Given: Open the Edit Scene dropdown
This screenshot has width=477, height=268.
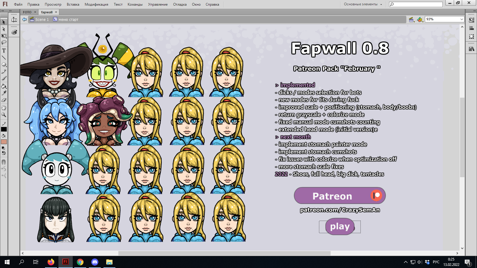Looking at the screenshot, I should pyautogui.click(x=412, y=20).
